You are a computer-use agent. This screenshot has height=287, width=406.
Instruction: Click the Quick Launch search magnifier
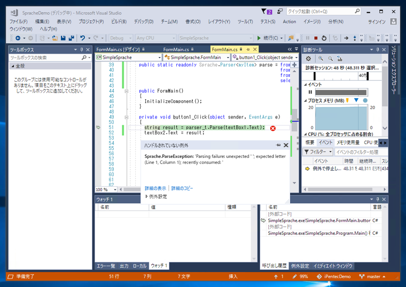pos(357,11)
